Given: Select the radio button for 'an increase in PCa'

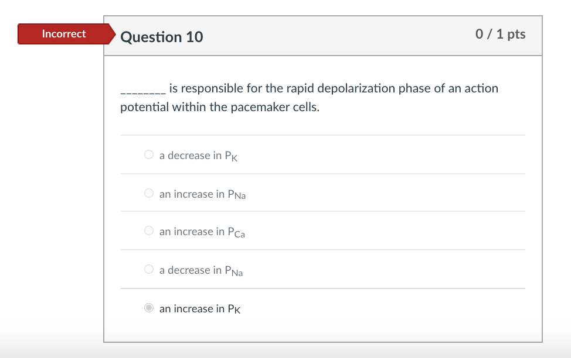Looking at the screenshot, I should (149, 230).
